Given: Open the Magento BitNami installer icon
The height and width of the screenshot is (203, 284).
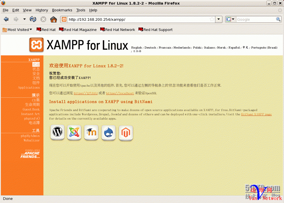Looking at the screenshot, I should tap(126, 133).
